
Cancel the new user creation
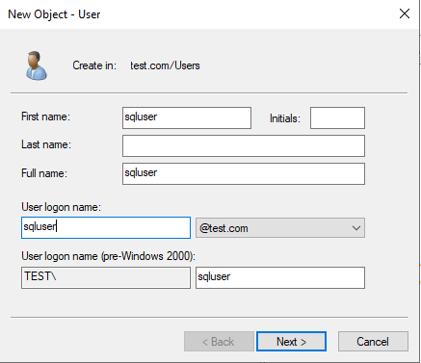pyautogui.click(x=373, y=342)
